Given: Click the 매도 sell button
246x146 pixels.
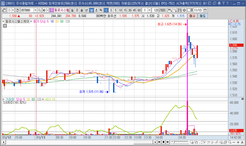Looking at the screenshot, I should [203, 16].
